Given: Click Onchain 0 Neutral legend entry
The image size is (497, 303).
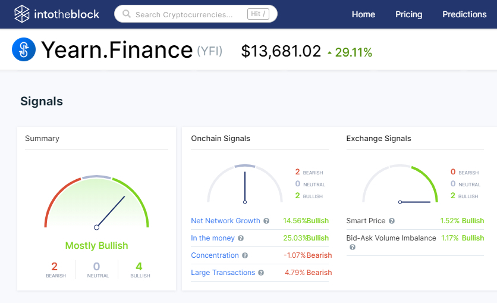Looking at the screenshot, I should [310, 184].
